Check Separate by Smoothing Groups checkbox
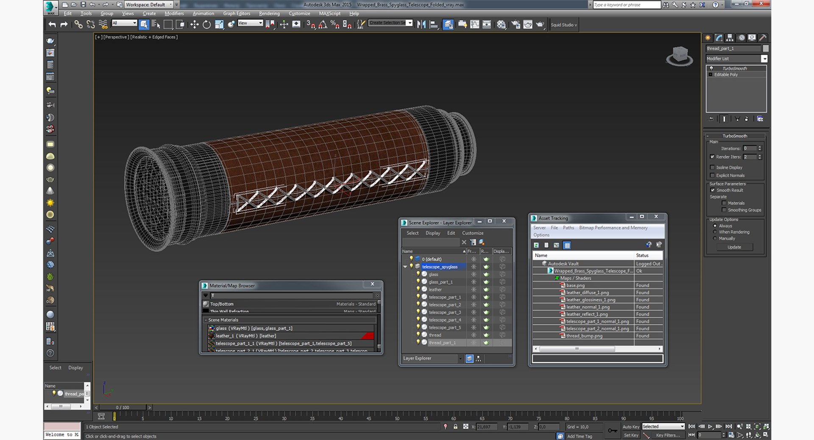This screenshot has width=814, height=440. 724,210
